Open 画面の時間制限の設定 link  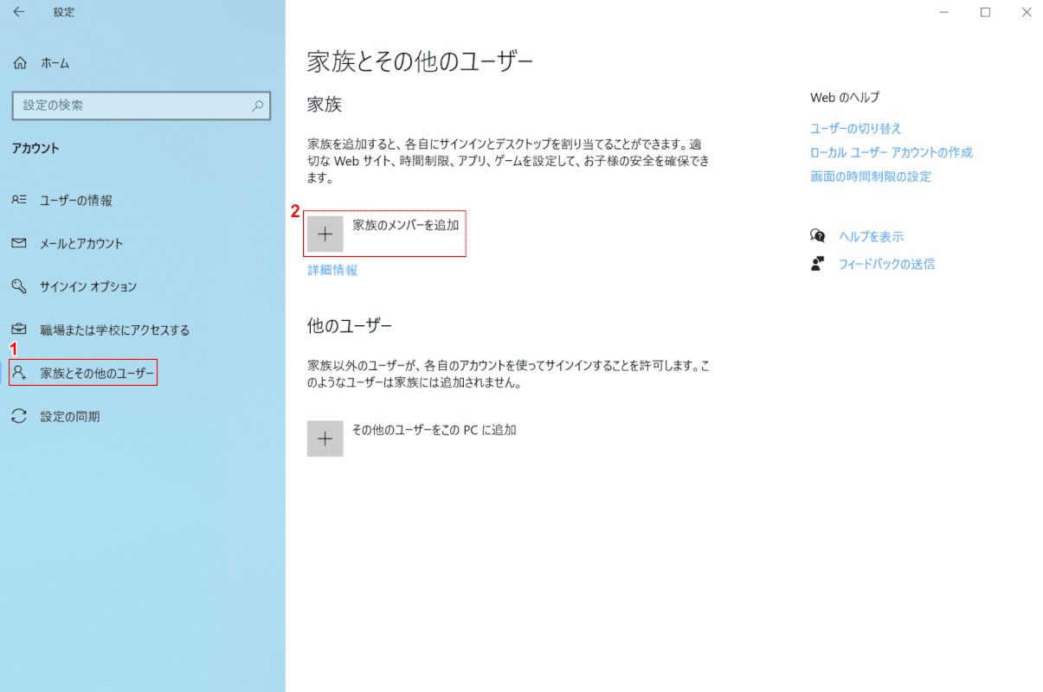[x=871, y=176]
